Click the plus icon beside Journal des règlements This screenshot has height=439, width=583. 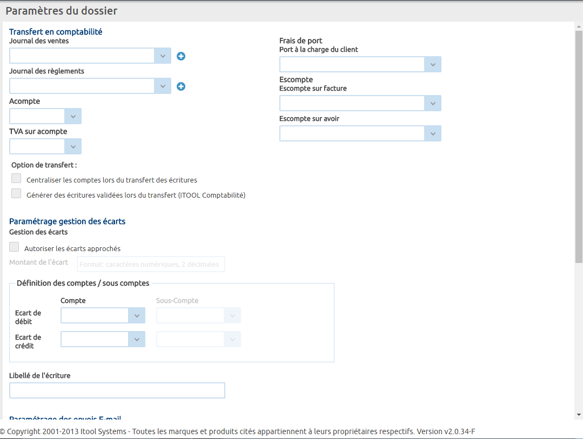(x=181, y=86)
